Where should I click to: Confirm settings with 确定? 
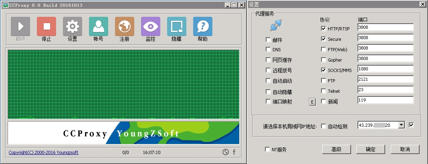coord(371,149)
